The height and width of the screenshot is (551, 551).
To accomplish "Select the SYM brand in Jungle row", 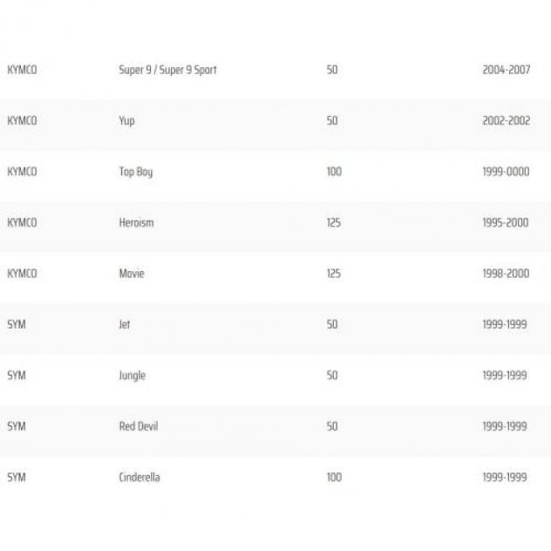I will 17,375.
